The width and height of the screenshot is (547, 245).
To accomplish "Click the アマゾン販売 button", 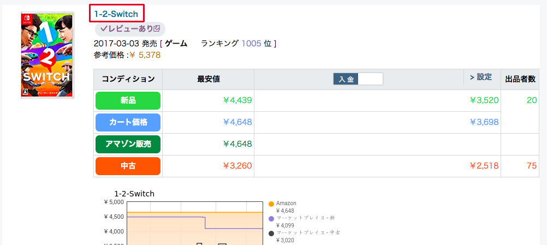I will [x=128, y=144].
